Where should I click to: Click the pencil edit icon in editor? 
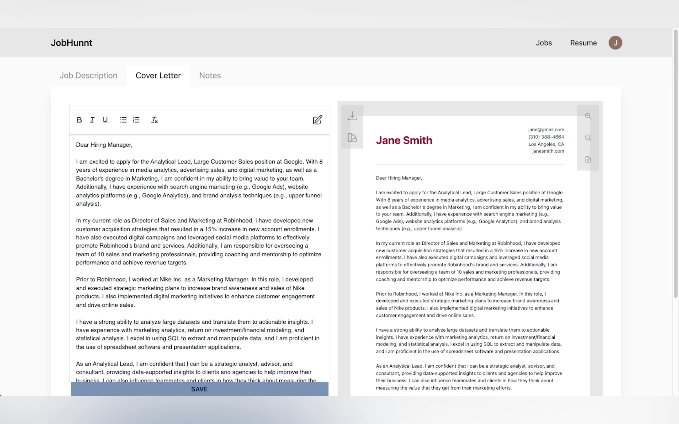click(318, 120)
